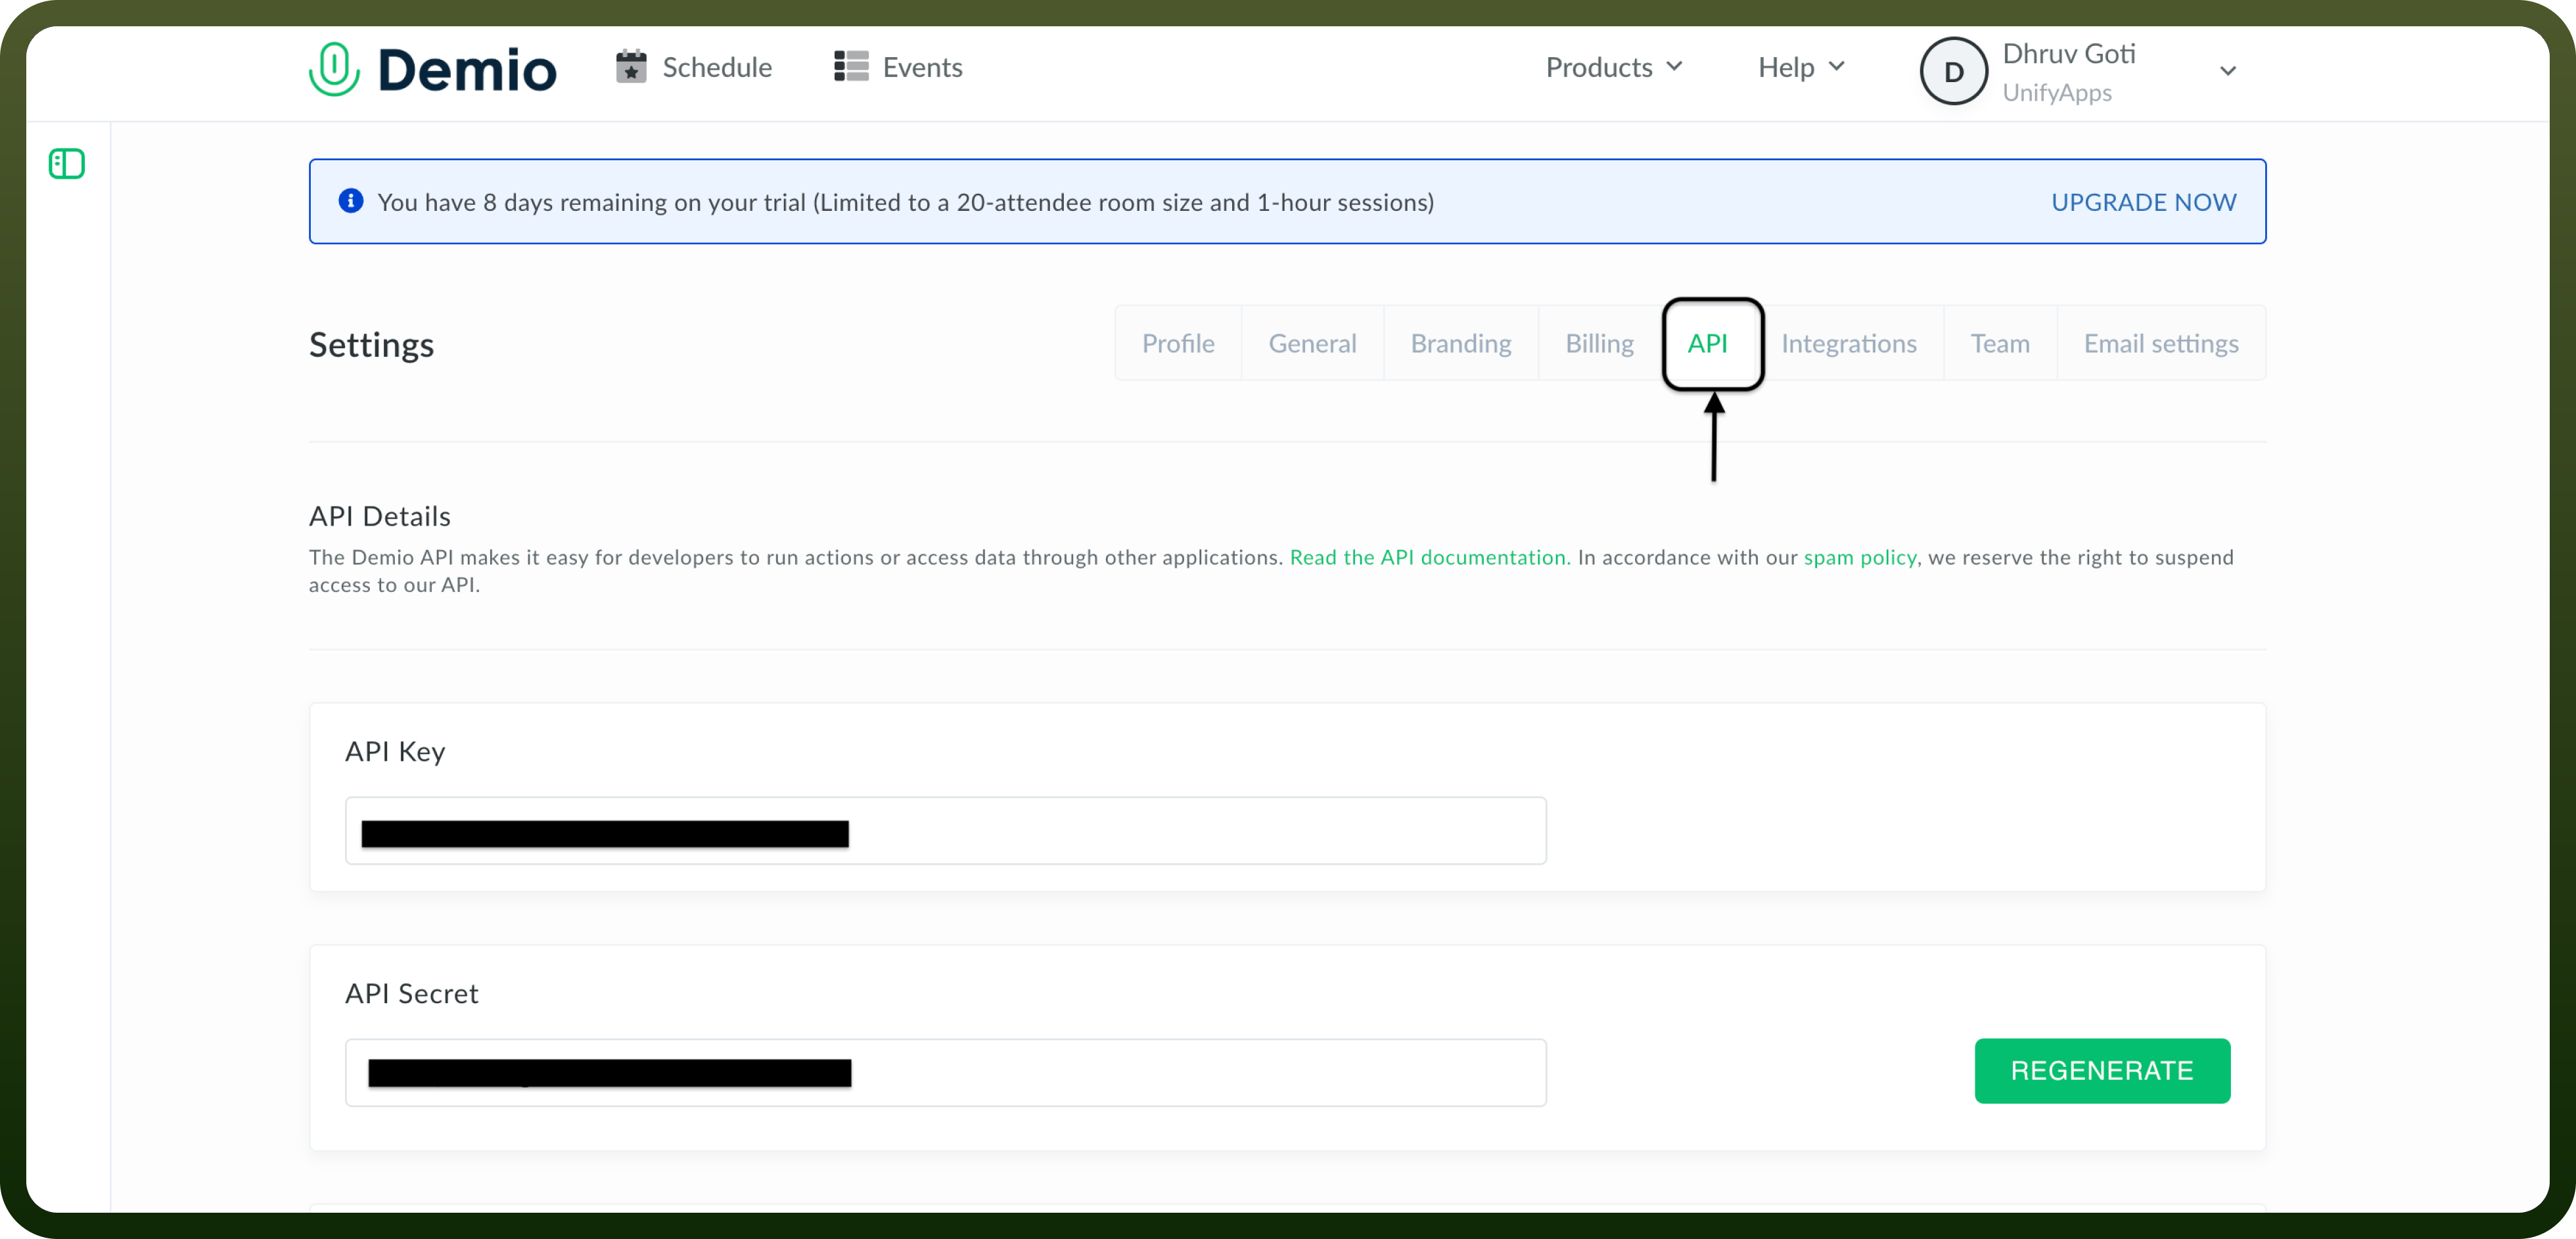Open the Events page
Viewport: 2576px width, 1239px height.
click(x=898, y=67)
